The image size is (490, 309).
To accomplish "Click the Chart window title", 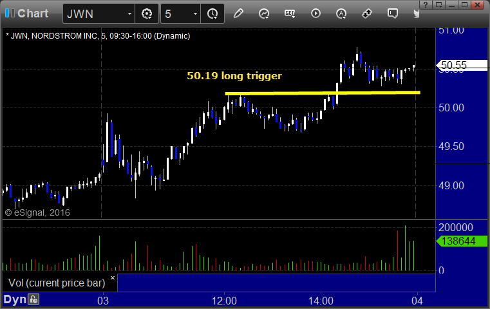I will (x=33, y=14).
